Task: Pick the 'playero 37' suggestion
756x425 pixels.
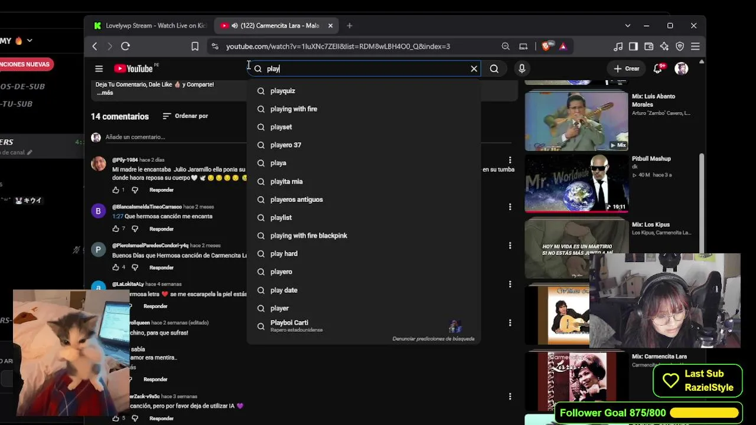Action: click(x=364, y=145)
